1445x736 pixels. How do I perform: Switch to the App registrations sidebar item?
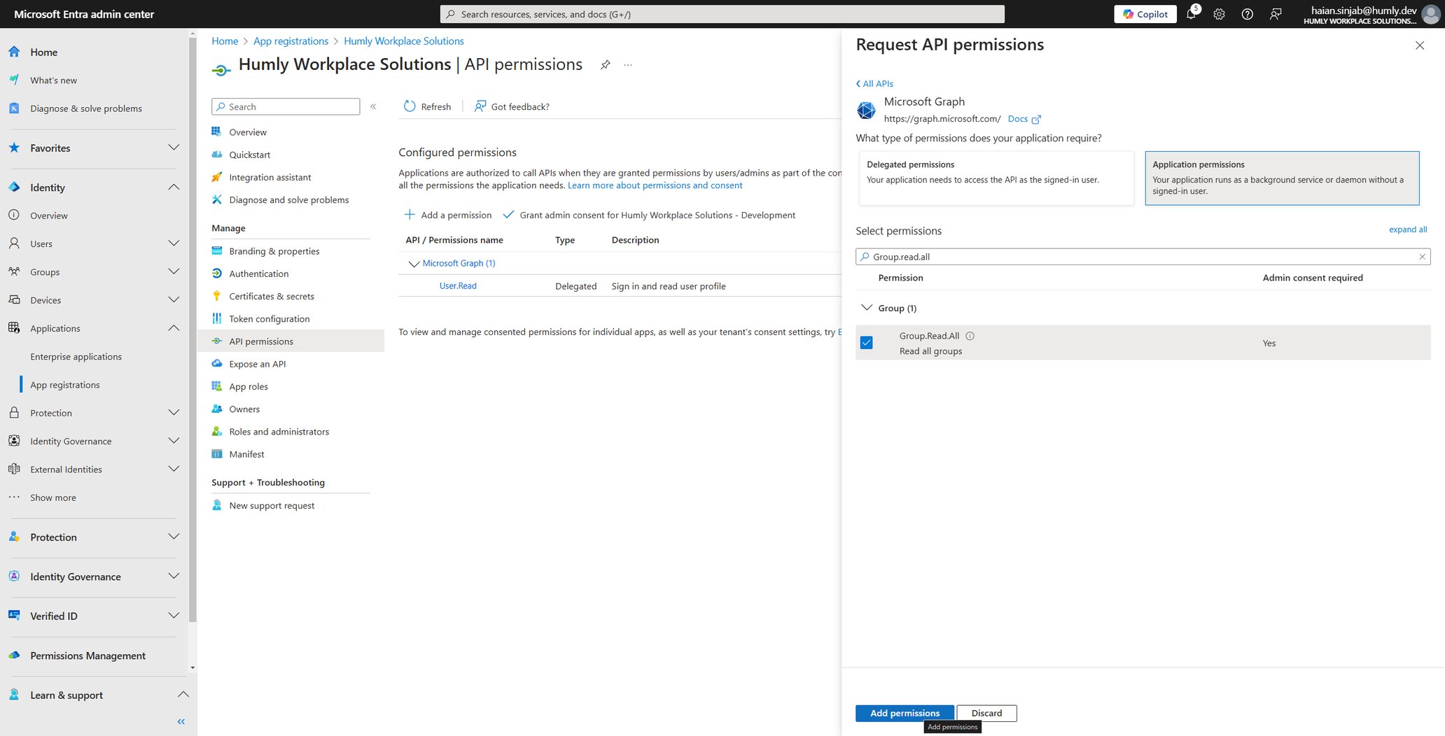pos(64,384)
